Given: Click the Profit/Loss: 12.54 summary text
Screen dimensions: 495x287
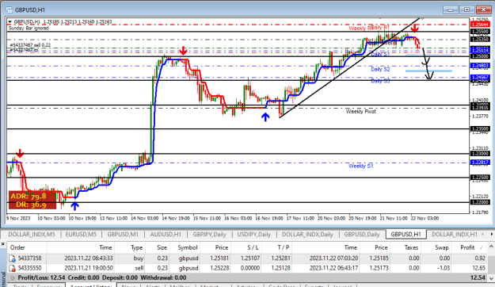Looking at the screenshot, I should [x=42, y=278].
